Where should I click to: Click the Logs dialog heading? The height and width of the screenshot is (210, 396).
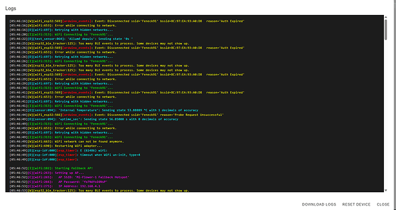[x=10, y=9]
